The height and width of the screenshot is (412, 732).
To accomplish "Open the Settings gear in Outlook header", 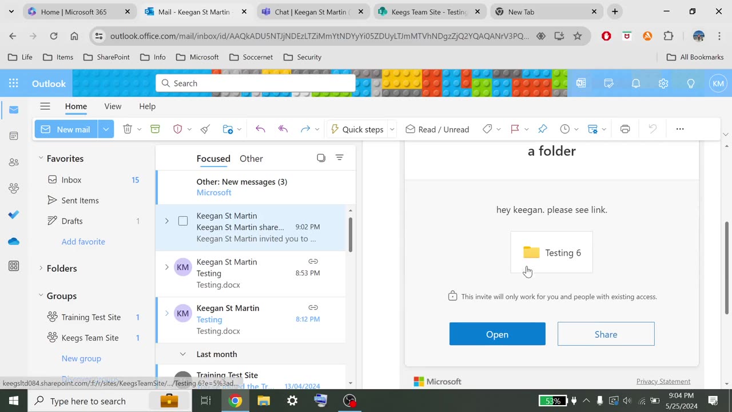I will 663,84.
